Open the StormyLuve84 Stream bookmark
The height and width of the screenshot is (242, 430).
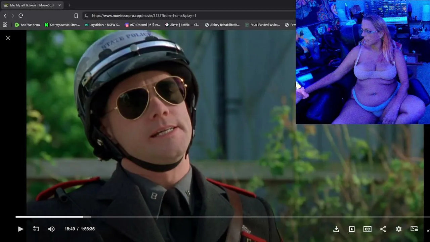tap(62, 25)
